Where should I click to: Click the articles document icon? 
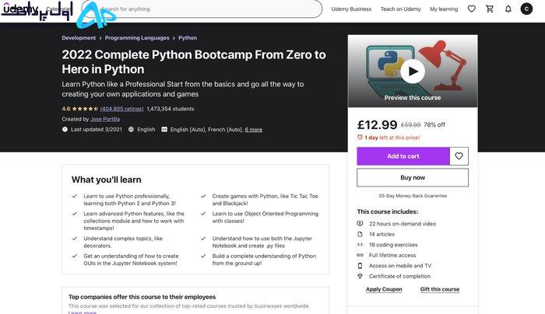tap(360, 234)
